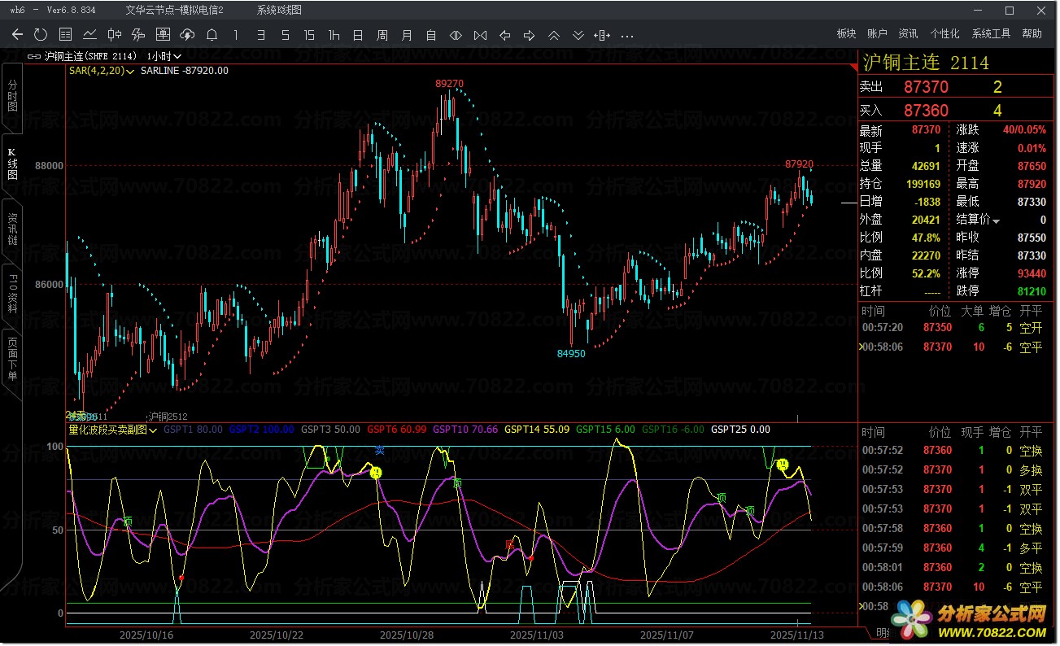Click the 89270 high marker on the chart
The height and width of the screenshot is (646, 1060).
click(449, 83)
